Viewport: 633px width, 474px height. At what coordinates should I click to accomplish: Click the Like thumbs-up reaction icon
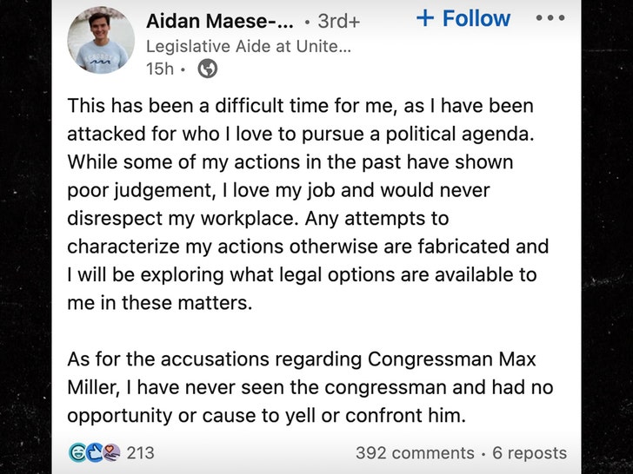pyautogui.click(x=93, y=452)
